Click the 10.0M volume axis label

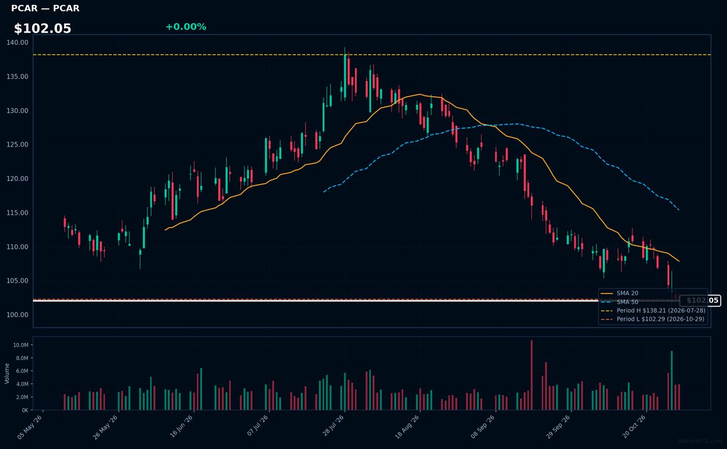[21, 345]
